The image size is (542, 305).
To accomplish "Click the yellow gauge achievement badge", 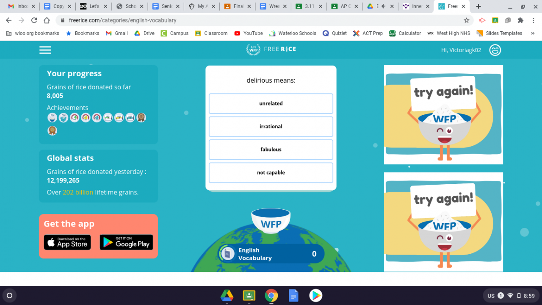I will [x=86, y=117].
